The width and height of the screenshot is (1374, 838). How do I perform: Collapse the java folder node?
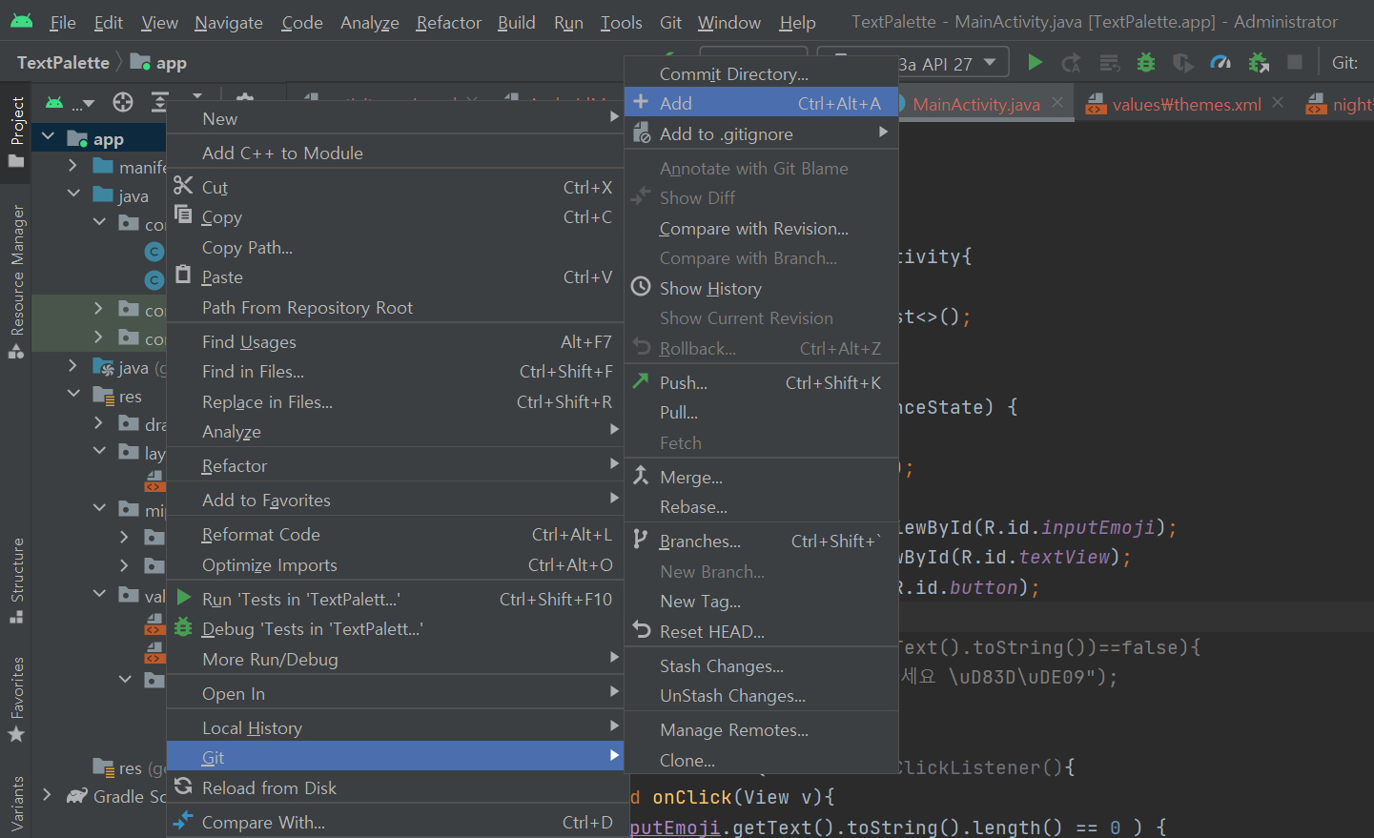(72, 194)
